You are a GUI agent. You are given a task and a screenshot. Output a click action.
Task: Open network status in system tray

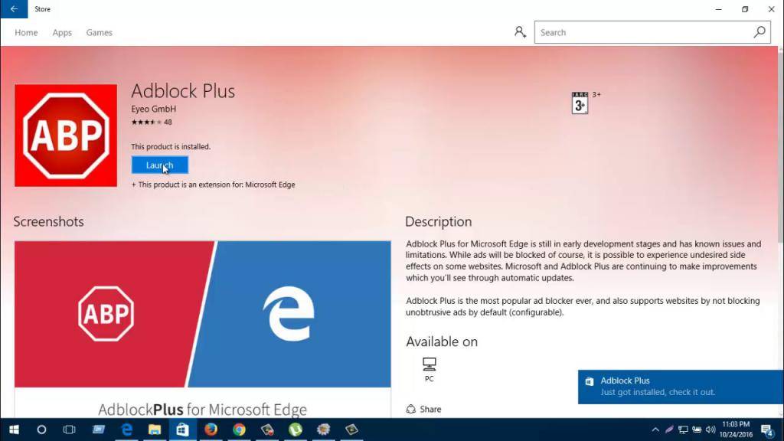tap(683, 430)
